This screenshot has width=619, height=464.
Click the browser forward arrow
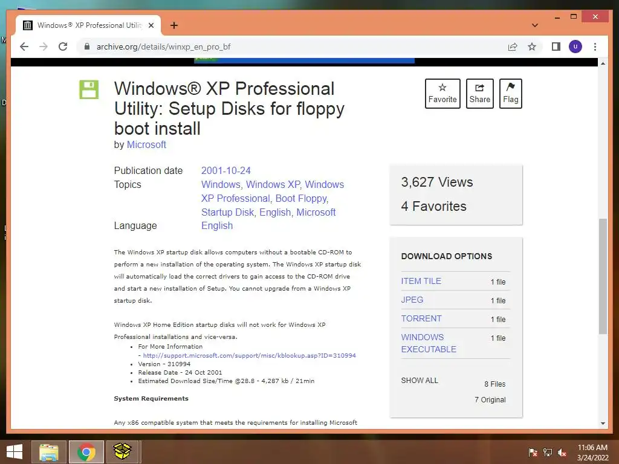click(44, 47)
